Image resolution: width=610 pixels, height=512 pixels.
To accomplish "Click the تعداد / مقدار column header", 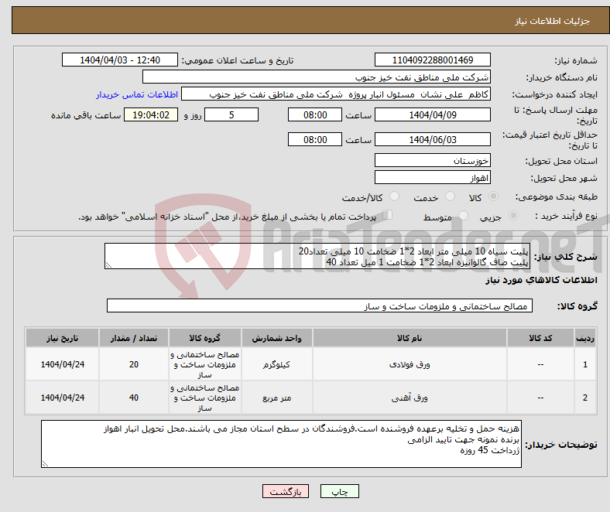I will 134,338.
